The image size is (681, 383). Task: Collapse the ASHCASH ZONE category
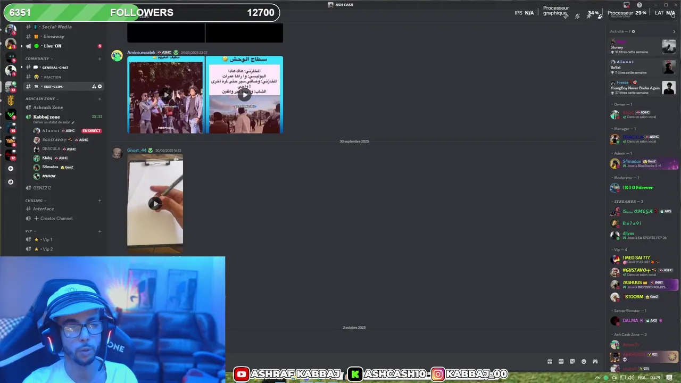[41, 98]
